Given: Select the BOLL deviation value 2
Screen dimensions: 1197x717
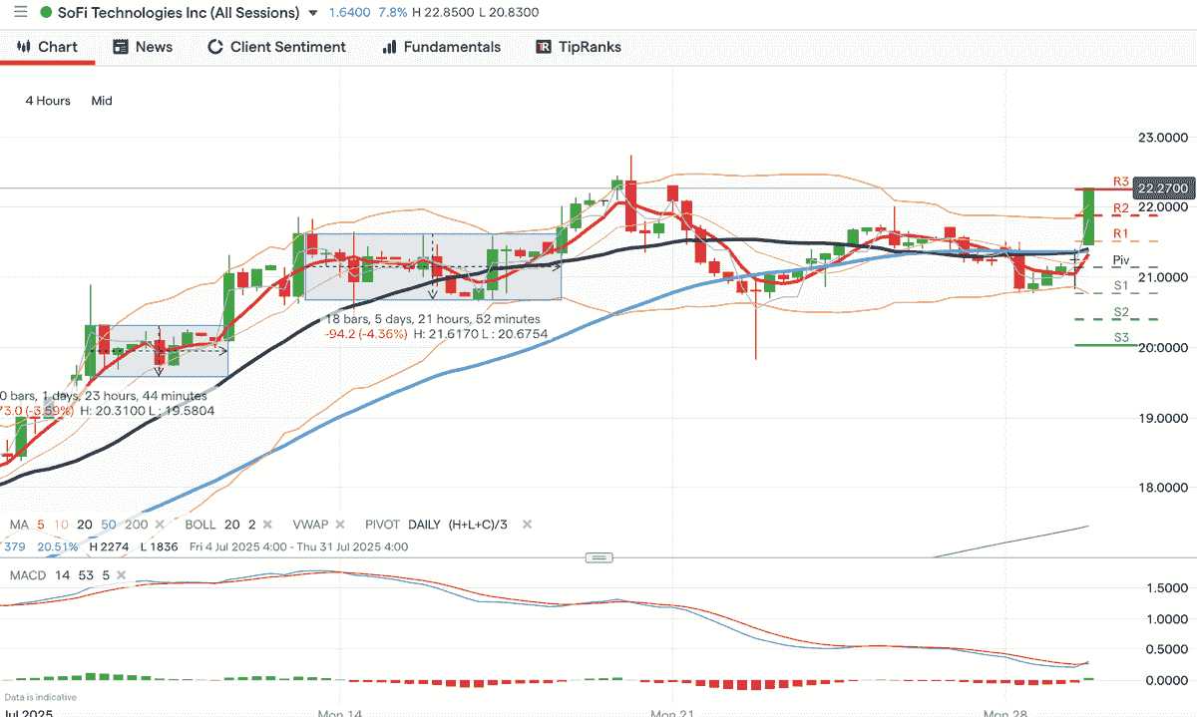Looking at the screenshot, I should click(252, 525).
